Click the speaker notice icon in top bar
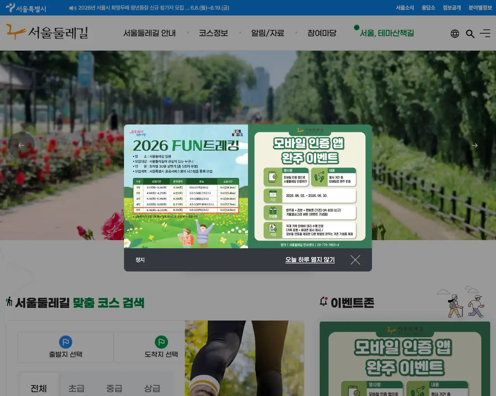 click(x=73, y=8)
